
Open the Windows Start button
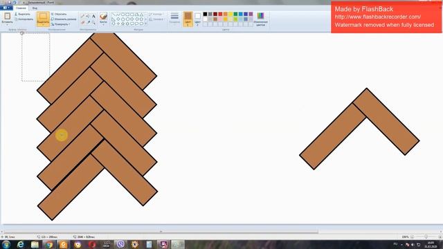pyautogui.click(x=6, y=244)
